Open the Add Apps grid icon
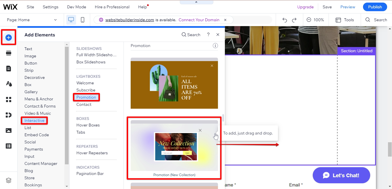The image size is (392, 189). [x=9, y=100]
